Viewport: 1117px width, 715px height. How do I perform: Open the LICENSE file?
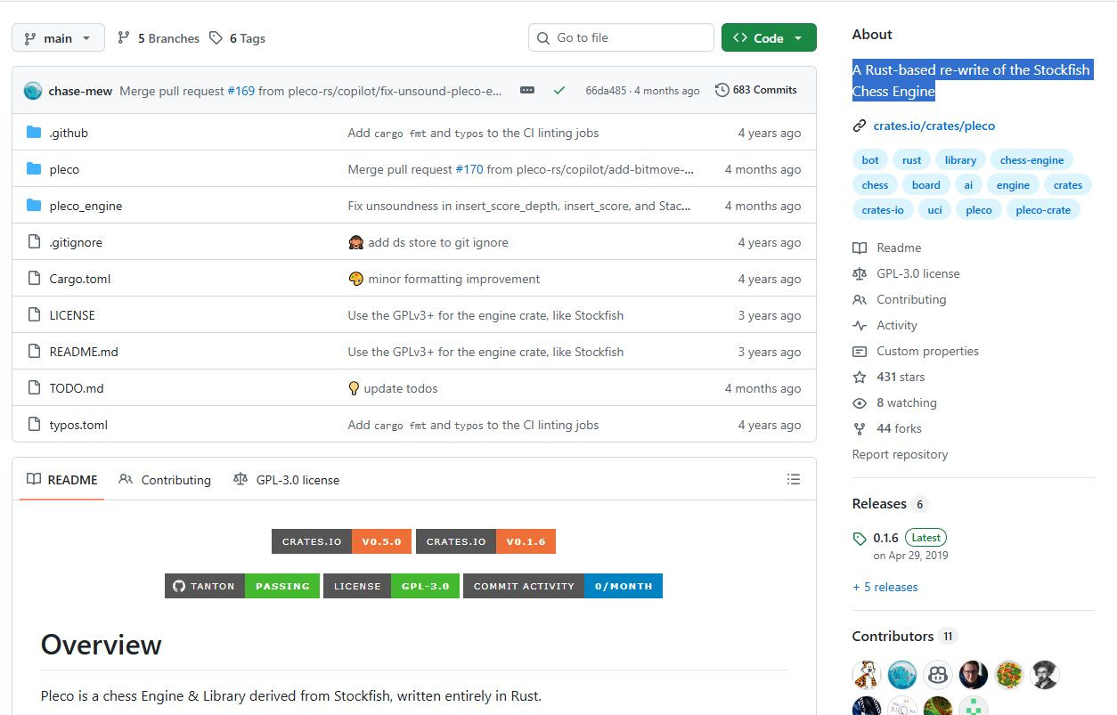point(72,315)
